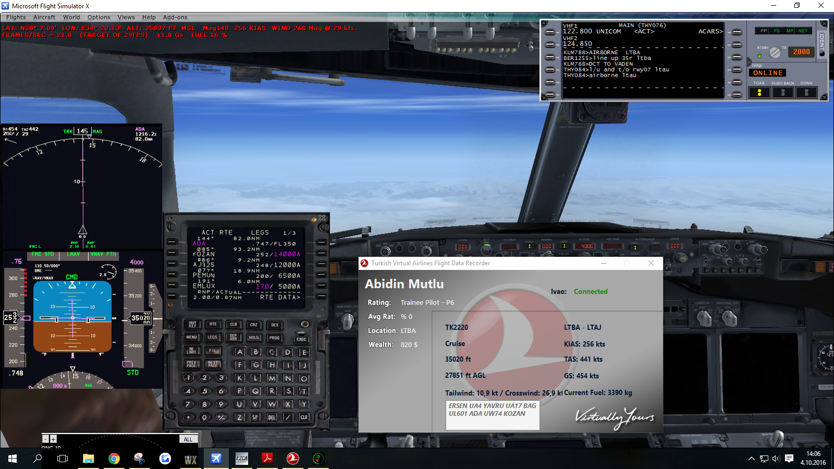Open the WX taskbar application

click(x=191, y=459)
